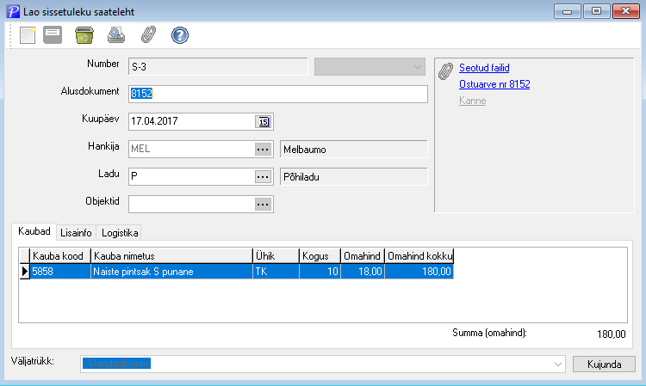The height and width of the screenshot is (386, 646).
Task: Click the paperclip attachment toolbar icon
Action: coord(148,35)
